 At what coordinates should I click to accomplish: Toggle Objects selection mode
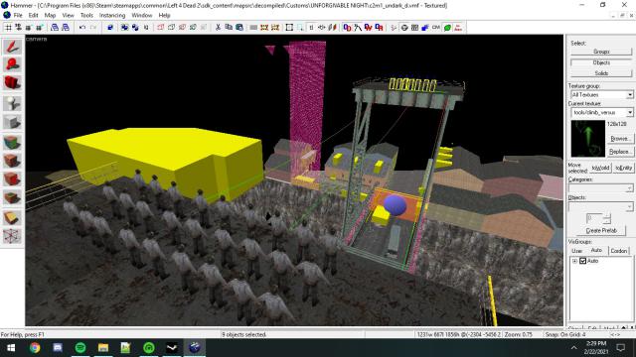[x=601, y=62]
